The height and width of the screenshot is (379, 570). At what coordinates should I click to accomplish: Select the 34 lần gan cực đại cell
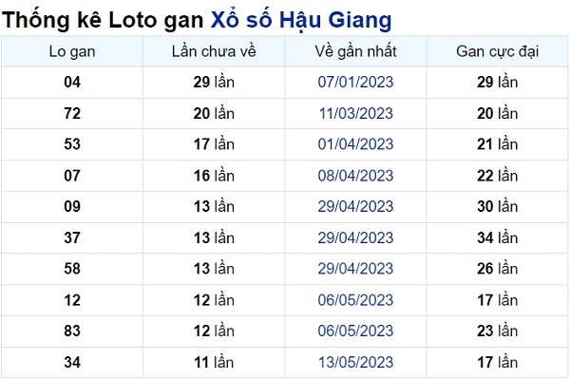tap(497, 238)
